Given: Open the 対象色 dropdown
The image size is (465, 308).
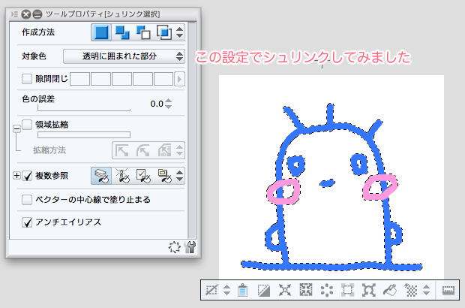Looking at the screenshot, I should pyautogui.click(x=124, y=56).
